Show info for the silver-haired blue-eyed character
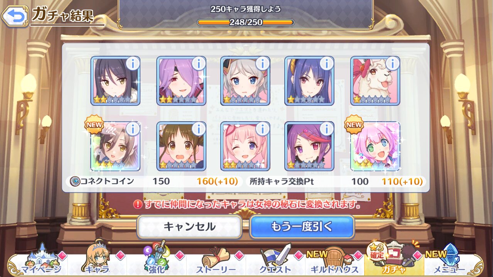Image resolution: width=493 pixels, height=277 pixels. 262,63
